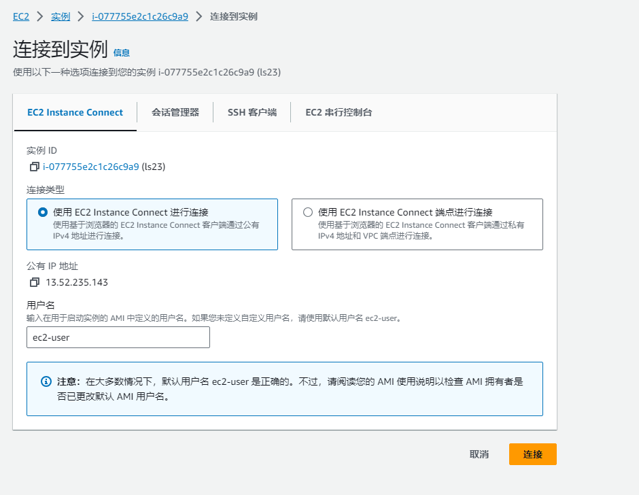The image size is (639, 495).
Task: Click instance ID link under 实例 ID
Action: click(91, 167)
